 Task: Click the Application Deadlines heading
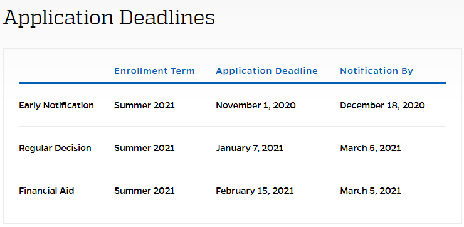[x=109, y=19]
